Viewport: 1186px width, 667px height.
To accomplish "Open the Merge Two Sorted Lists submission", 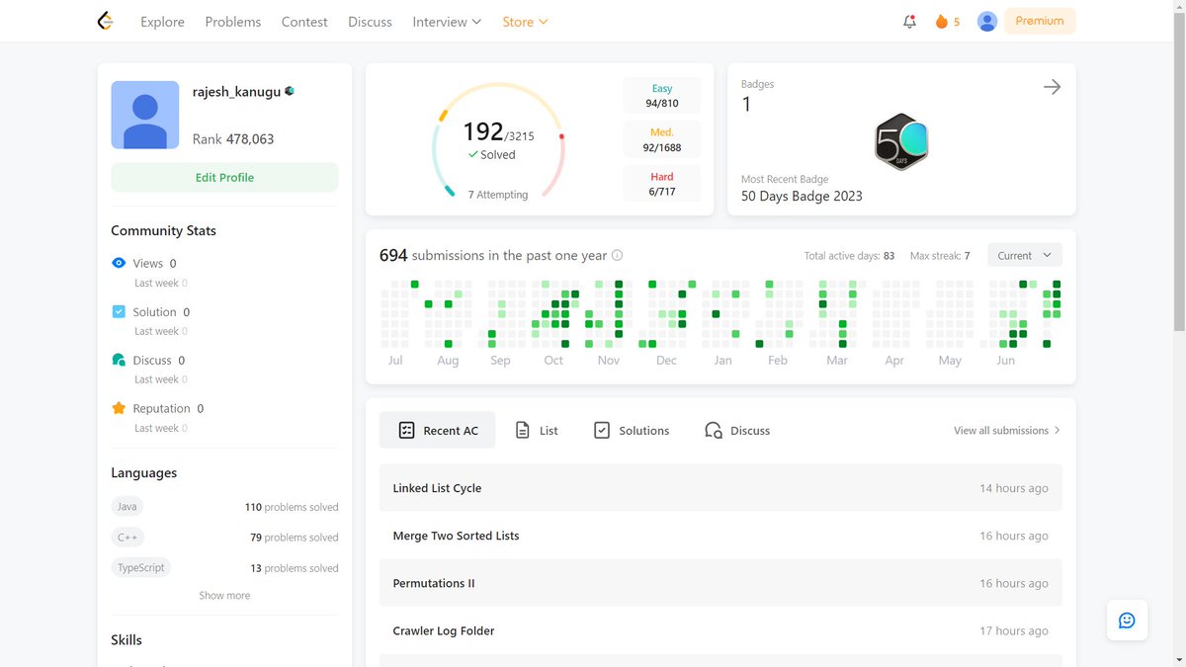I will tap(720, 536).
